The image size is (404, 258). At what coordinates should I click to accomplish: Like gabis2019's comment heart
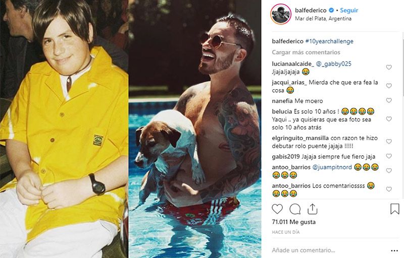point(389,156)
